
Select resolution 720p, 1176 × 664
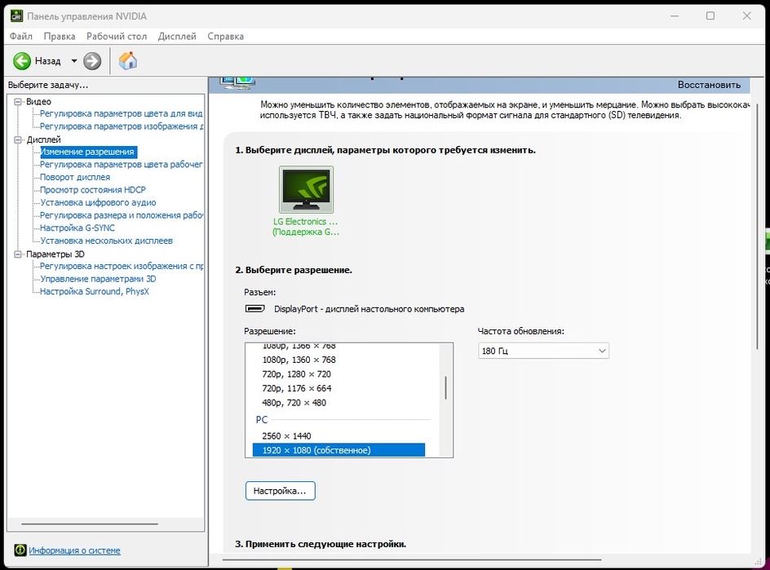(297, 388)
